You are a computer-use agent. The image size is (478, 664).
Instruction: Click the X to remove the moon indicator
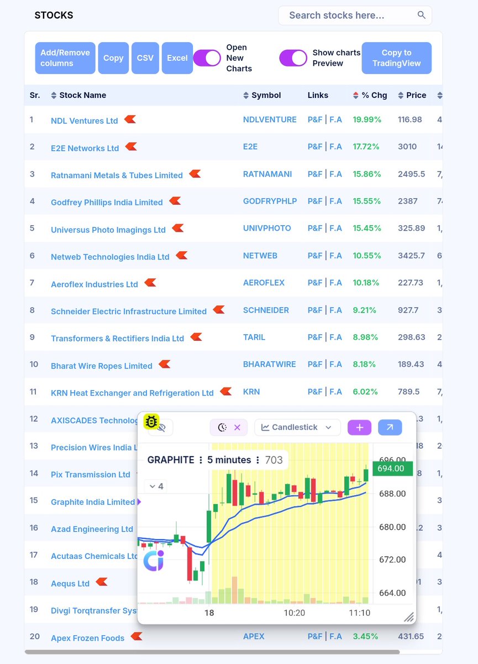point(238,427)
